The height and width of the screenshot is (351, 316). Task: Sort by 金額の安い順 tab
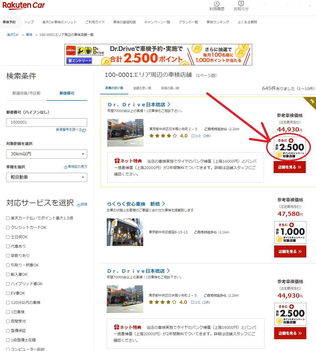[x=142, y=88]
